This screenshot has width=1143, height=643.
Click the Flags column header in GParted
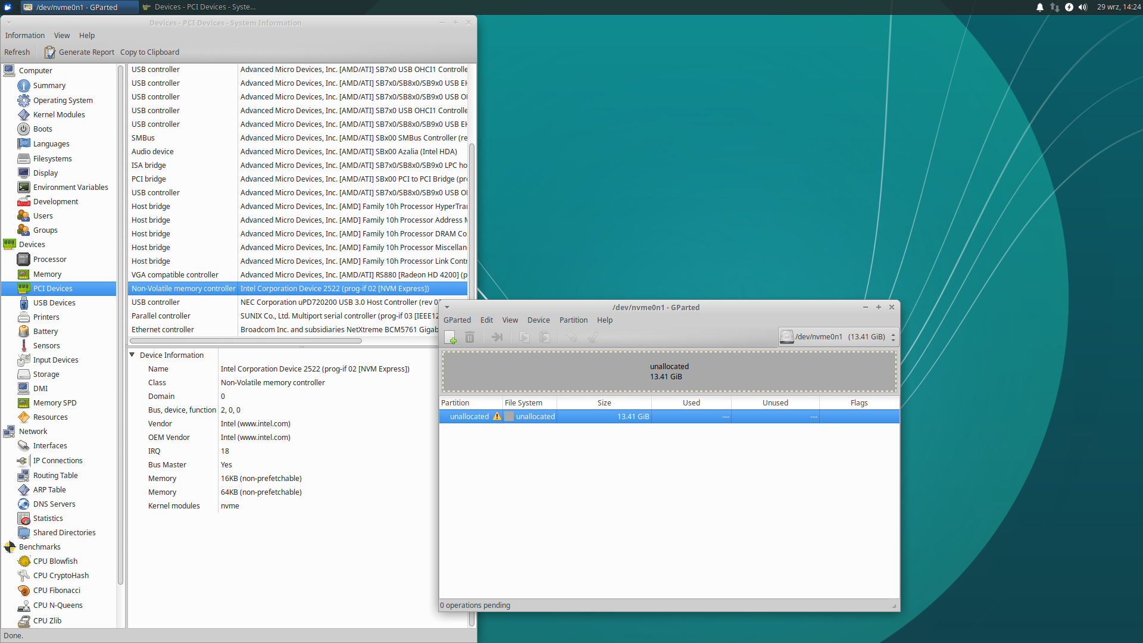(x=859, y=403)
